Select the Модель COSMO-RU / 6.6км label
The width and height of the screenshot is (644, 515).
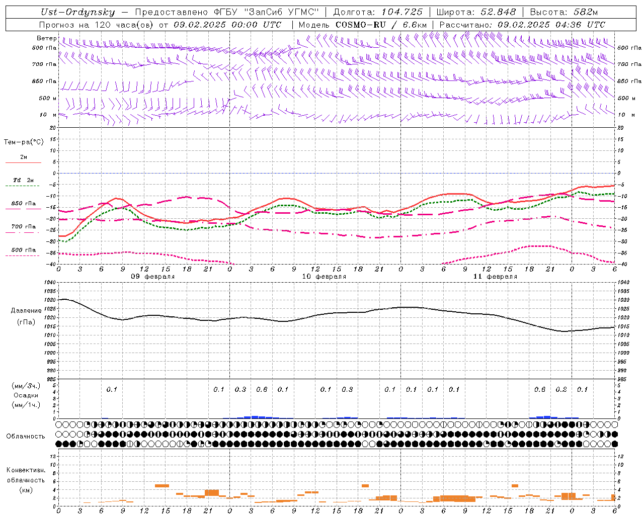[362, 25]
